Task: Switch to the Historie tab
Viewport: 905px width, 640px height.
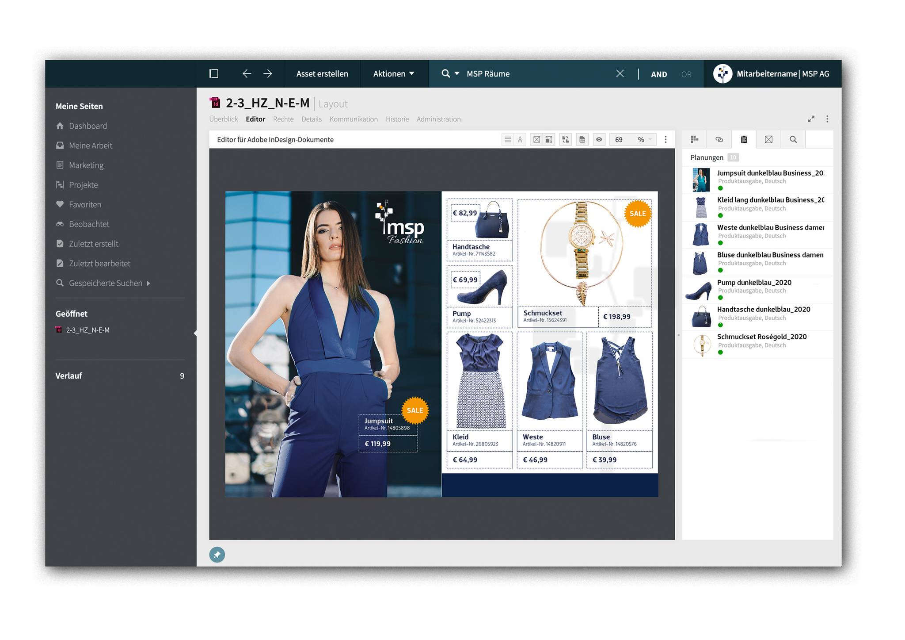Action: [397, 119]
